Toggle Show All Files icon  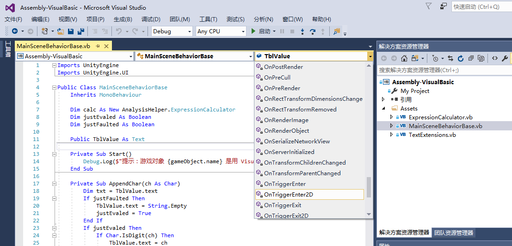tap(481, 58)
